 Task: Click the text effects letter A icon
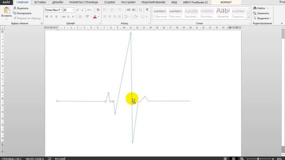tap(80, 17)
